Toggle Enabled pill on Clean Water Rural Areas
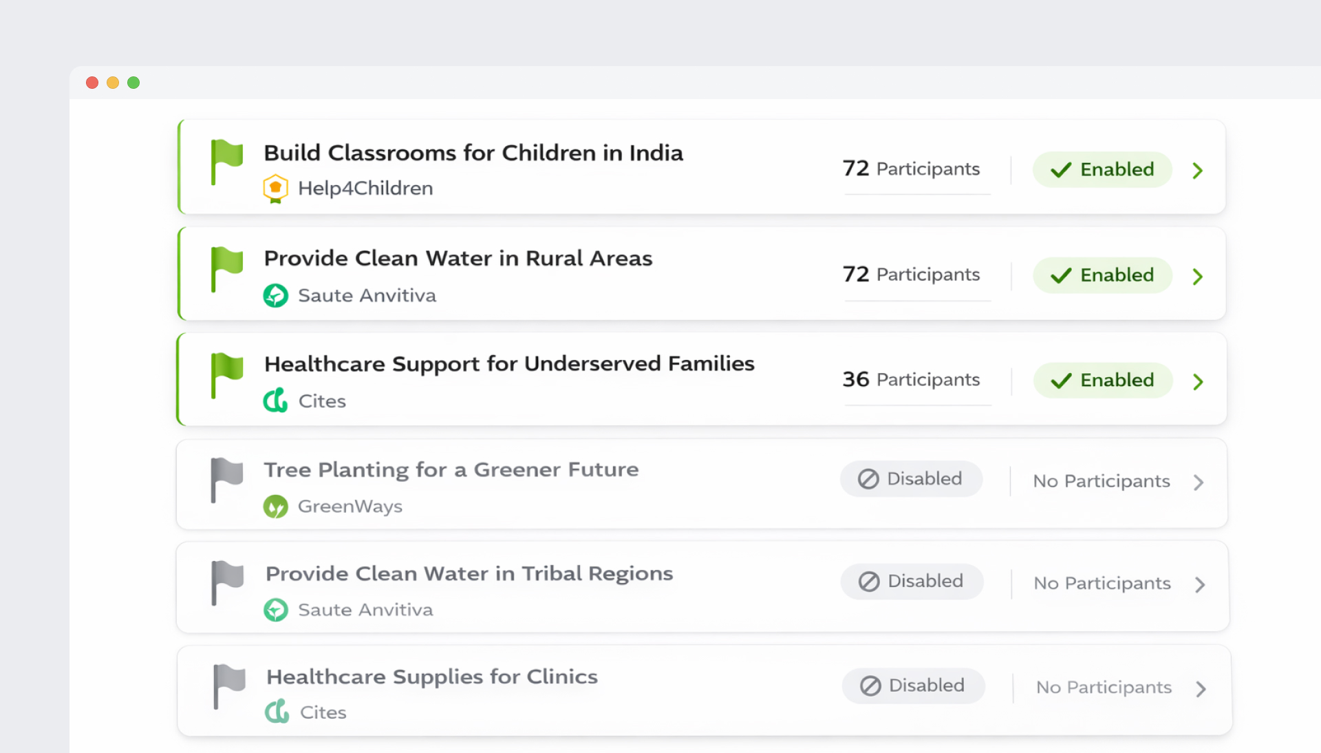1321x753 pixels. coord(1102,275)
